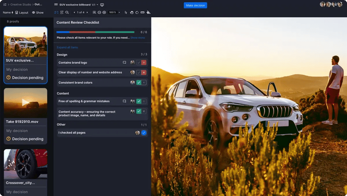Click green check on Content accuracy item
Image resolution: width=347 pixels, height=196 pixels.
tap(139, 111)
